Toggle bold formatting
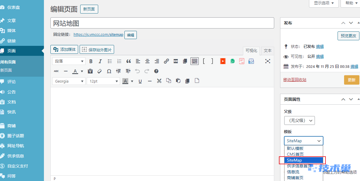The image size is (360, 181). [x=91, y=61]
